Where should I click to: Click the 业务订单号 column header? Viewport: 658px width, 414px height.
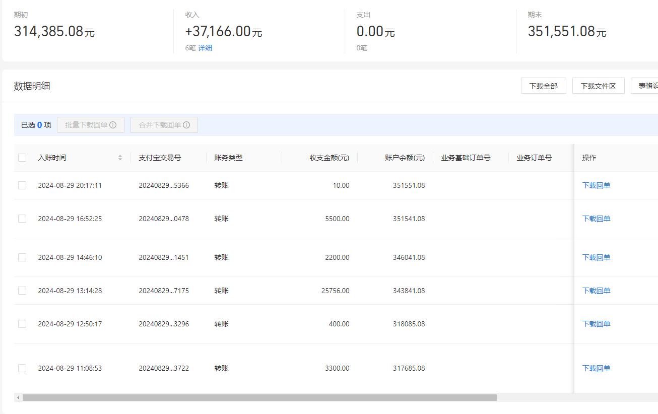click(x=534, y=158)
